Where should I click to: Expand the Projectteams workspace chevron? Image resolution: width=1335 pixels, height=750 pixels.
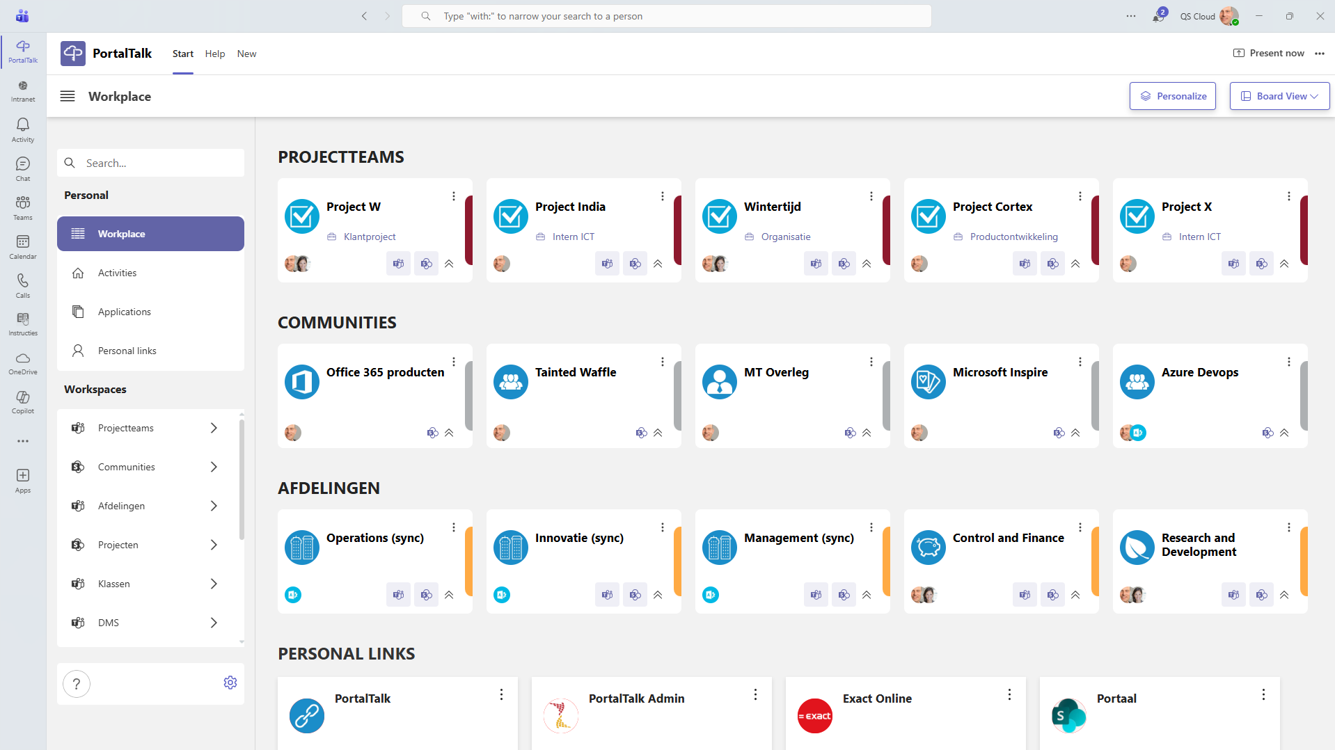point(214,428)
